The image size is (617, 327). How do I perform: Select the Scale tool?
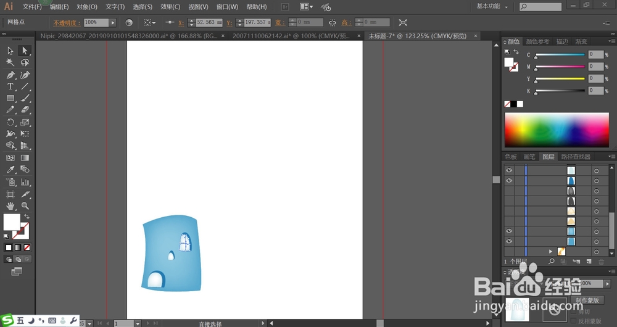pyautogui.click(x=25, y=122)
